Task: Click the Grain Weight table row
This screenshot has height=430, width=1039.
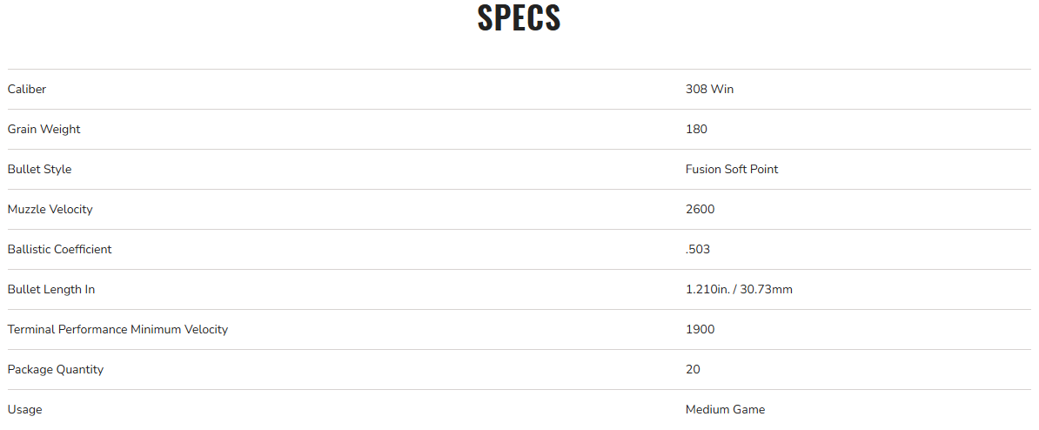Action: pos(348,129)
